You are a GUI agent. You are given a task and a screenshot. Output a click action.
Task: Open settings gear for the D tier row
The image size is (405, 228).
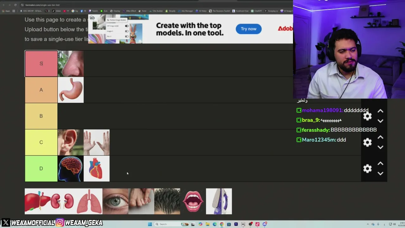(x=367, y=168)
